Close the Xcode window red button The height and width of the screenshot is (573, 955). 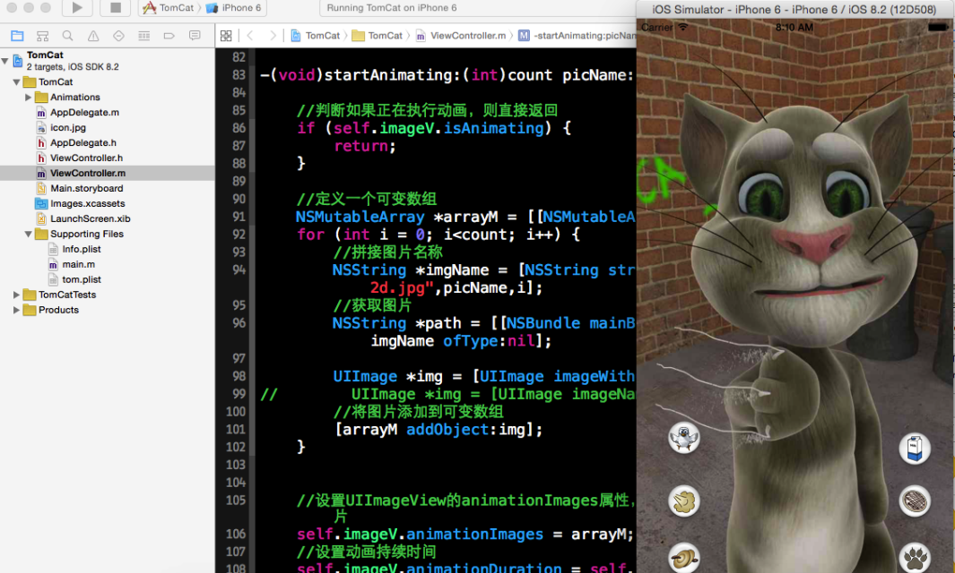coord(12,7)
